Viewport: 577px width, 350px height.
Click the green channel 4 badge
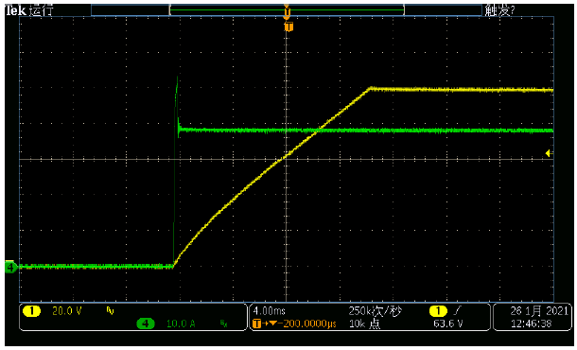(146, 324)
